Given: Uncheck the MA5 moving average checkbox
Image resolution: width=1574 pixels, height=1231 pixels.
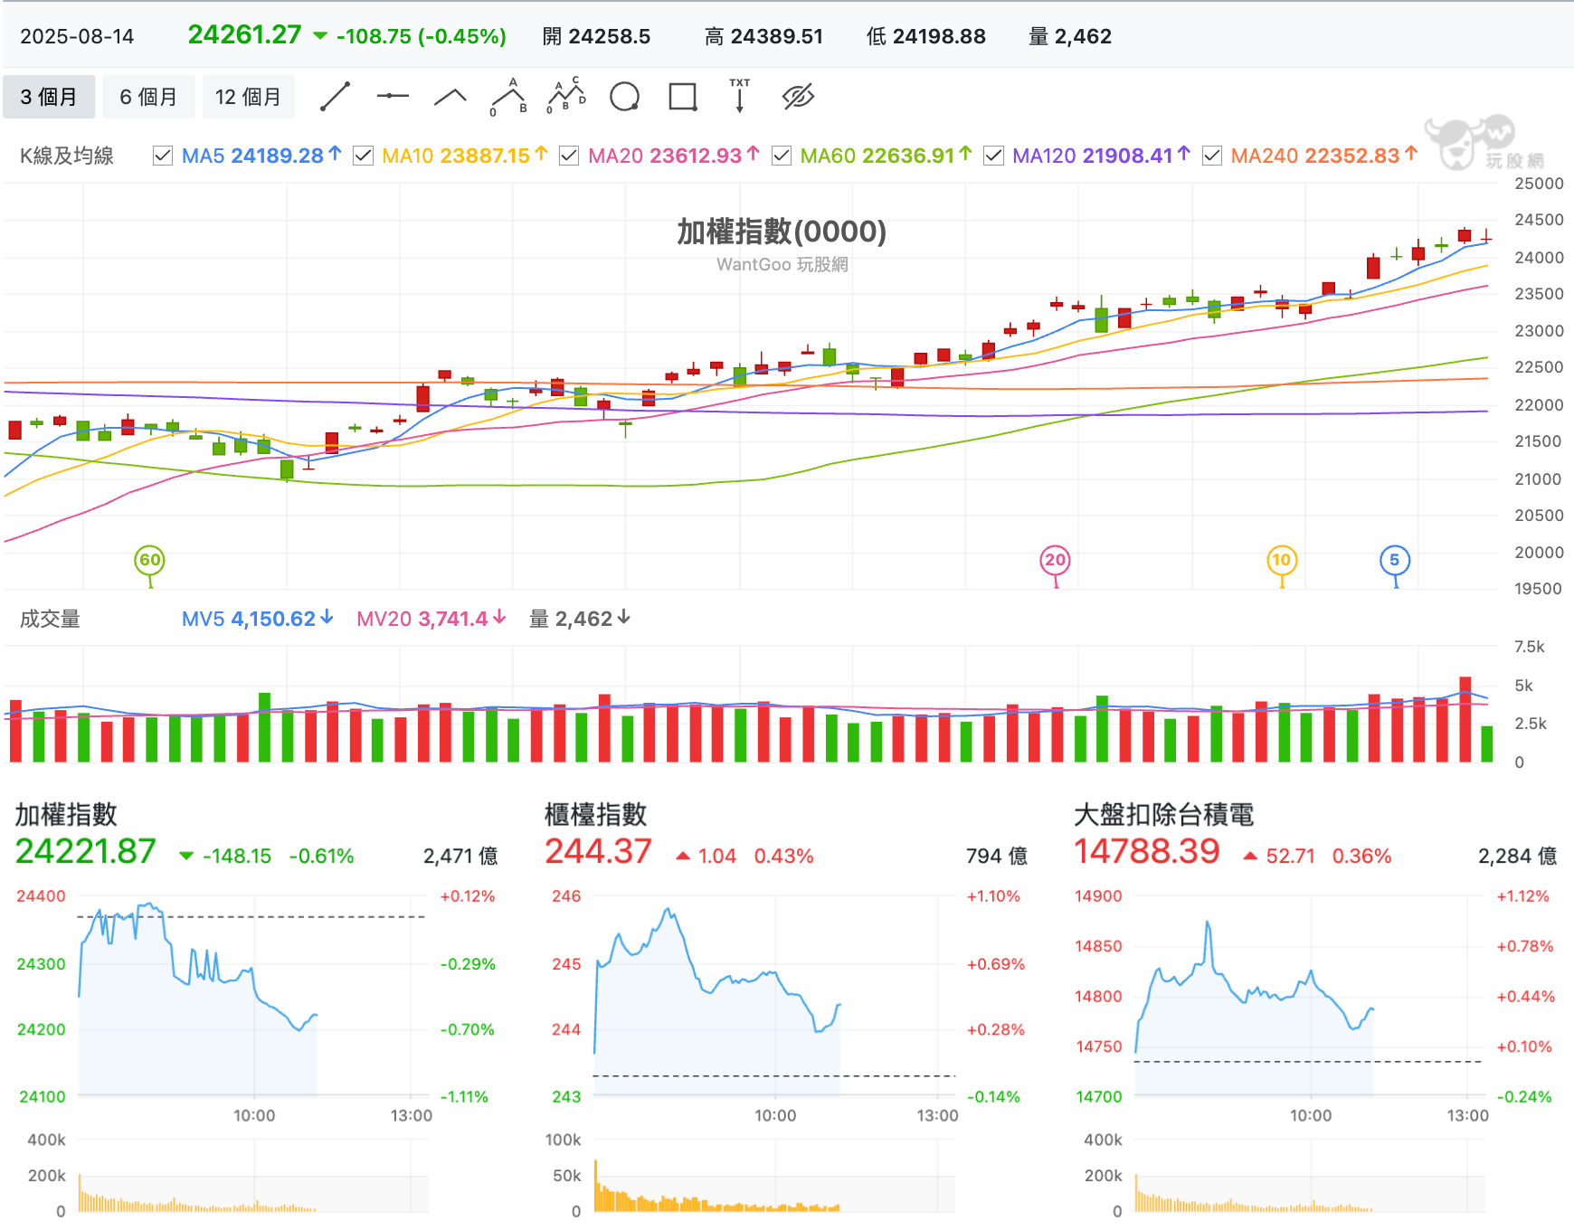Looking at the screenshot, I should point(163,156).
